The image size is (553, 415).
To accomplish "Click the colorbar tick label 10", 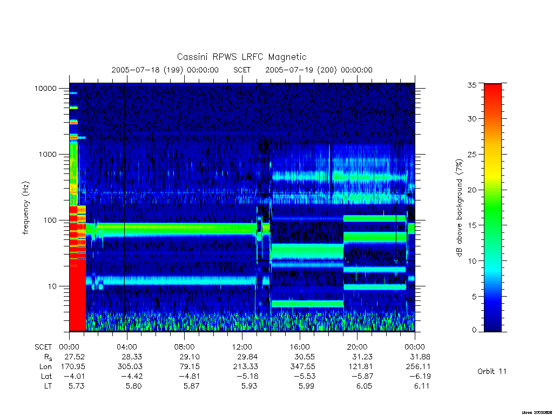I will [471, 261].
